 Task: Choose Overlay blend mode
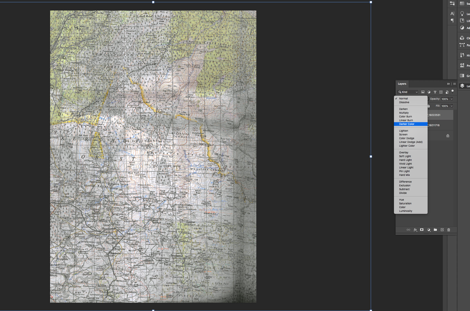411,152
